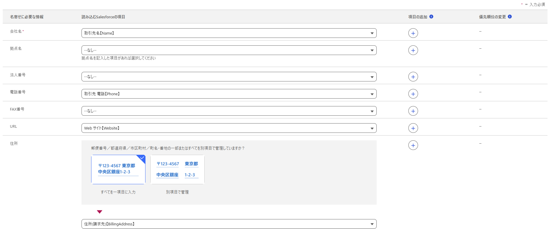Image resolution: width=552 pixels, height=229 pixels.
Task: Click the 読み込むSalesforceの項目 column header
Action: pyautogui.click(x=103, y=17)
